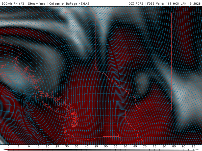Image resolution: width=202 pixels, height=151 pixels.
Task: Click 'Valid: 11Z MON JAN 19 2026' text
Action: tap(178, 4)
